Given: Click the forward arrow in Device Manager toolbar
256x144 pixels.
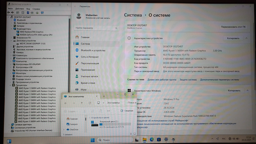Looking at the screenshot, I should pyautogui.click(x=12, y=13).
